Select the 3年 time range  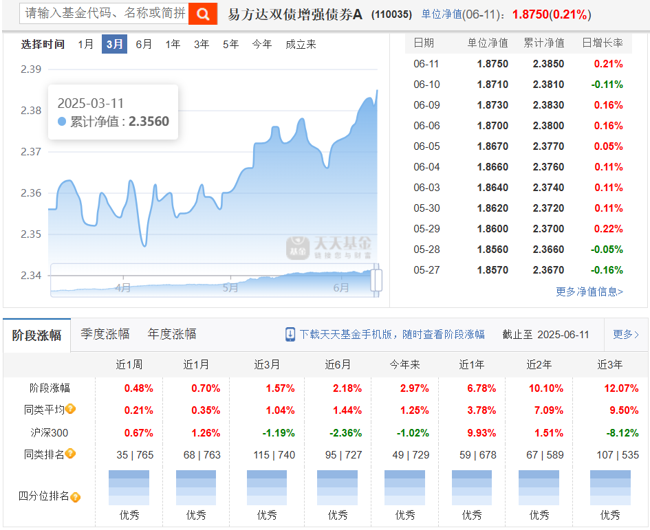click(202, 44)
